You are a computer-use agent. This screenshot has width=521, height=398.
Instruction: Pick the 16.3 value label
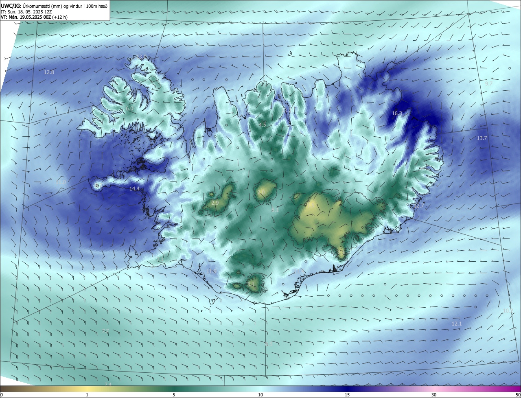397,114
